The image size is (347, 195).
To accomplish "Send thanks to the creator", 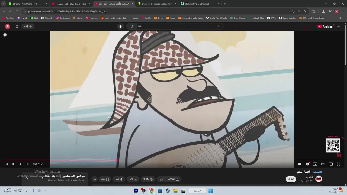I will tap(119, 179).
